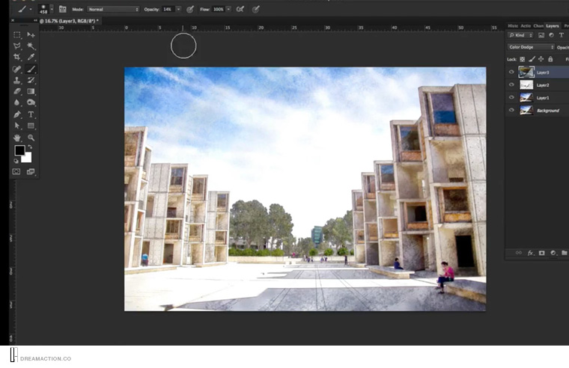The width and height of the screenshot is (569, 368).
Task: Select the Rectangle shape tool
Action: pyautogui.click(x=31, y=126)
